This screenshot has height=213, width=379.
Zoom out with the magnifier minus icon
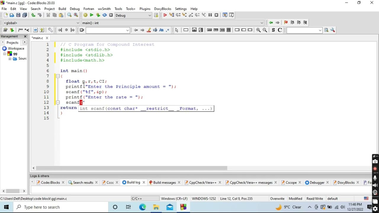coord(265,30)
